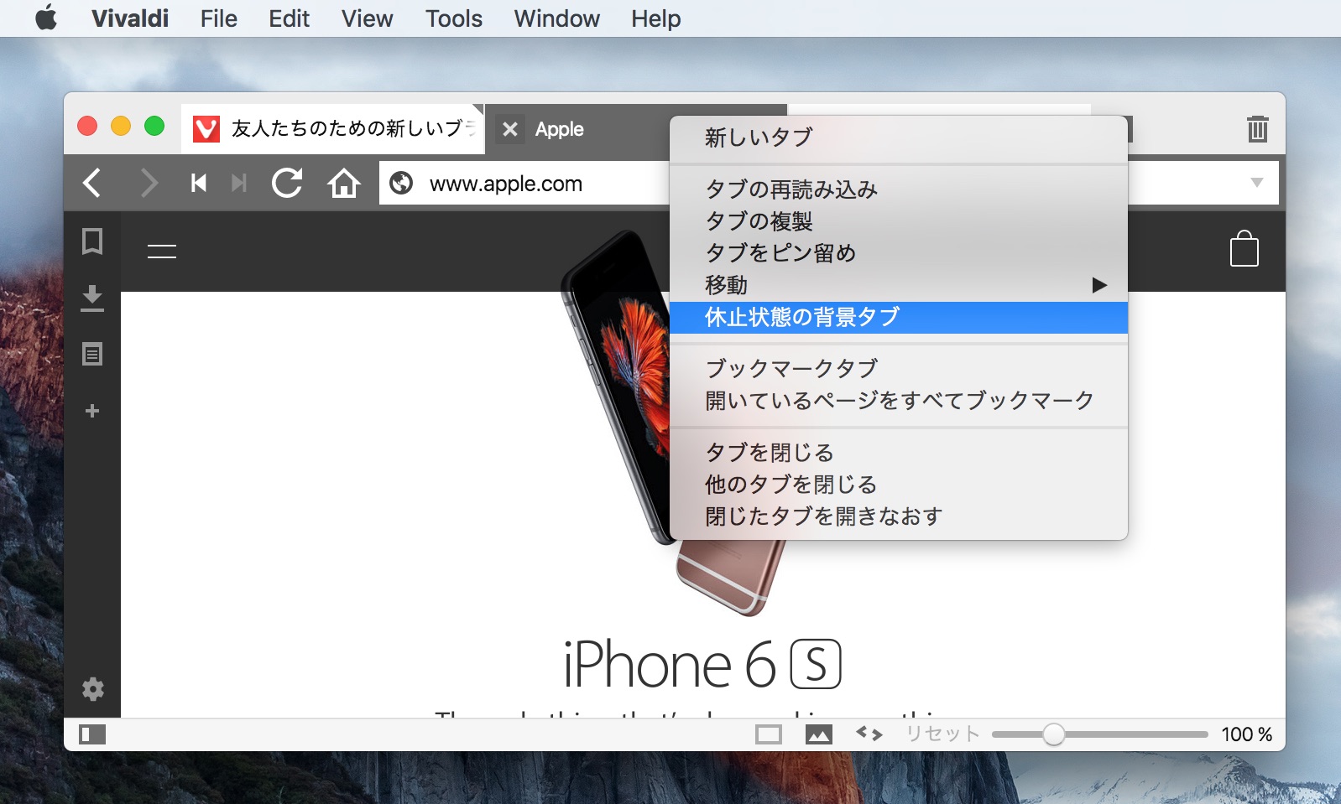
Task: Open the Help menu
Action: pos(656,18)
